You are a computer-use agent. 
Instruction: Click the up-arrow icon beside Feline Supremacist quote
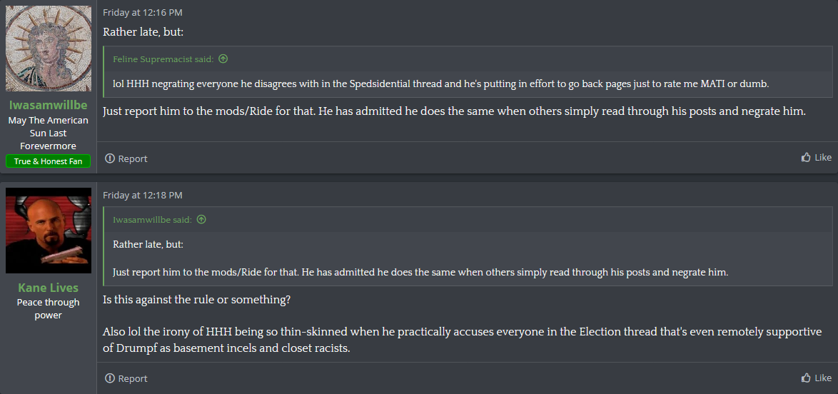pos(223,59)
